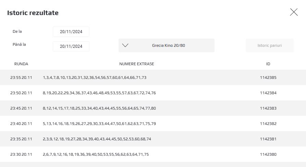Click the De la label
Viewport: 306px width, 167px height.
pos(17,31)
